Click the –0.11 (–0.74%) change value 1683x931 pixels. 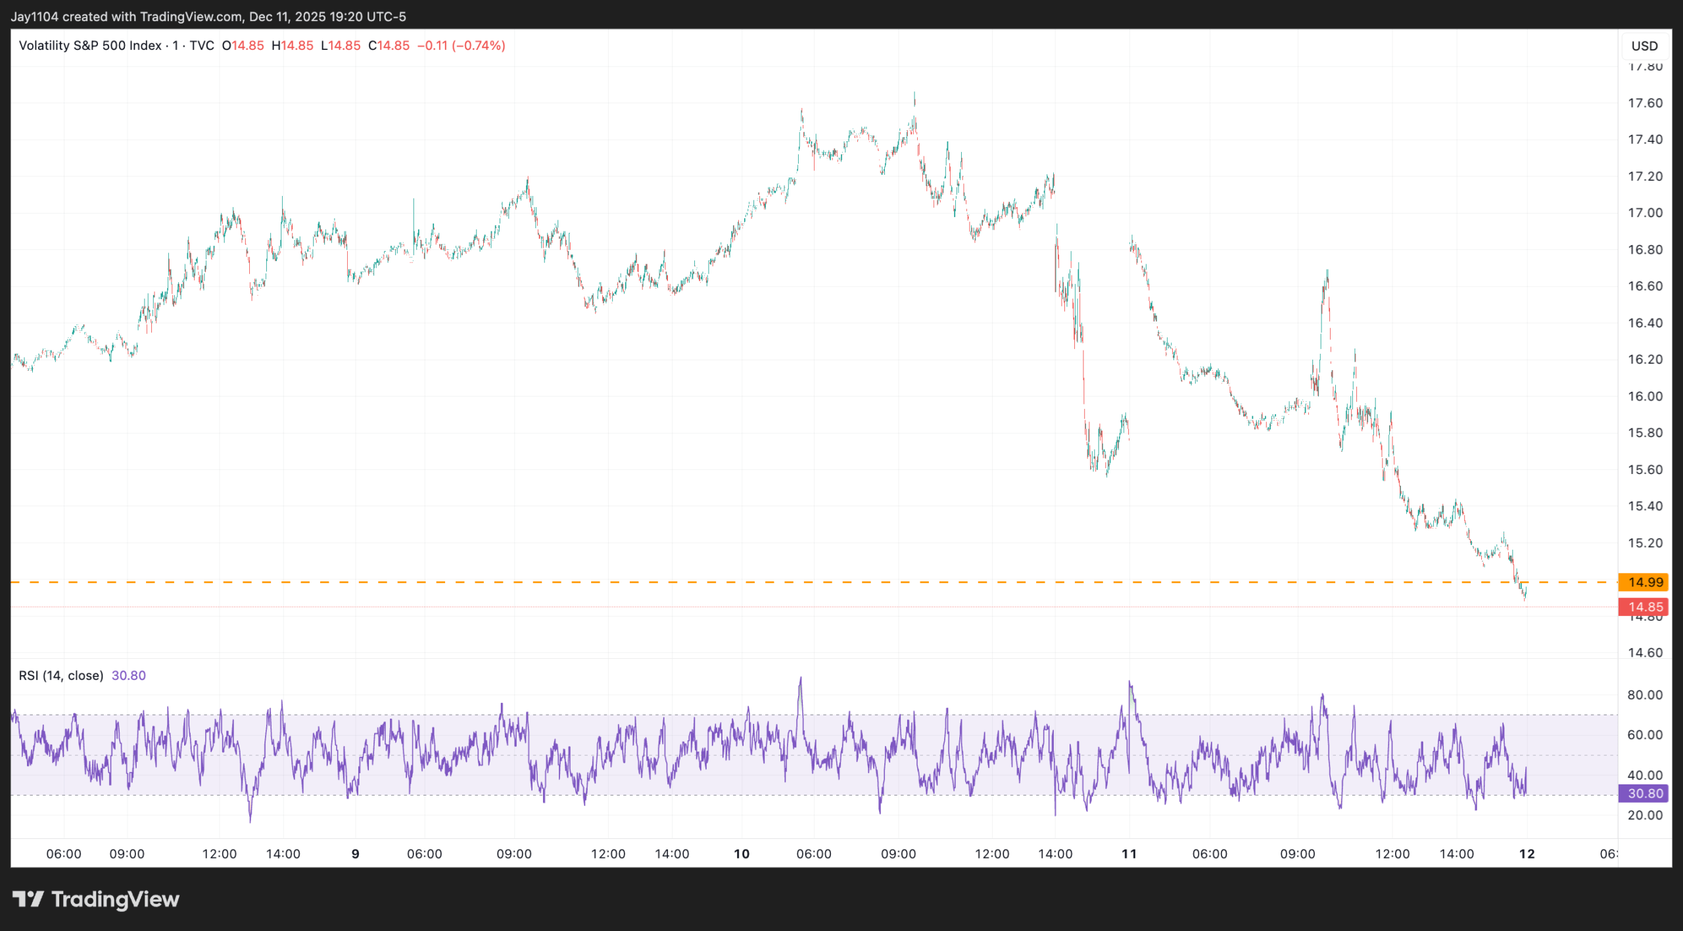pos(461,45)
